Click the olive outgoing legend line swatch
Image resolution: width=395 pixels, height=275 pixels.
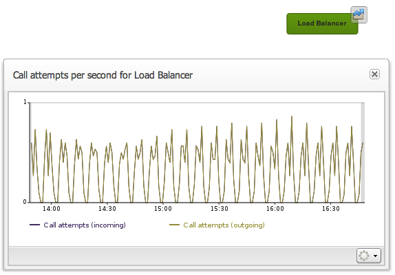[x=174, y=225]
